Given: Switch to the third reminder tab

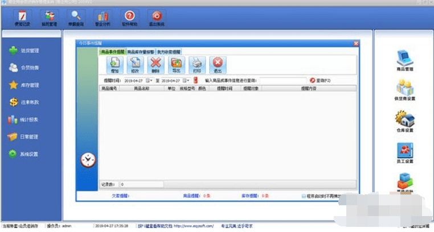Looking at the screenshot, I should point(169,52).
